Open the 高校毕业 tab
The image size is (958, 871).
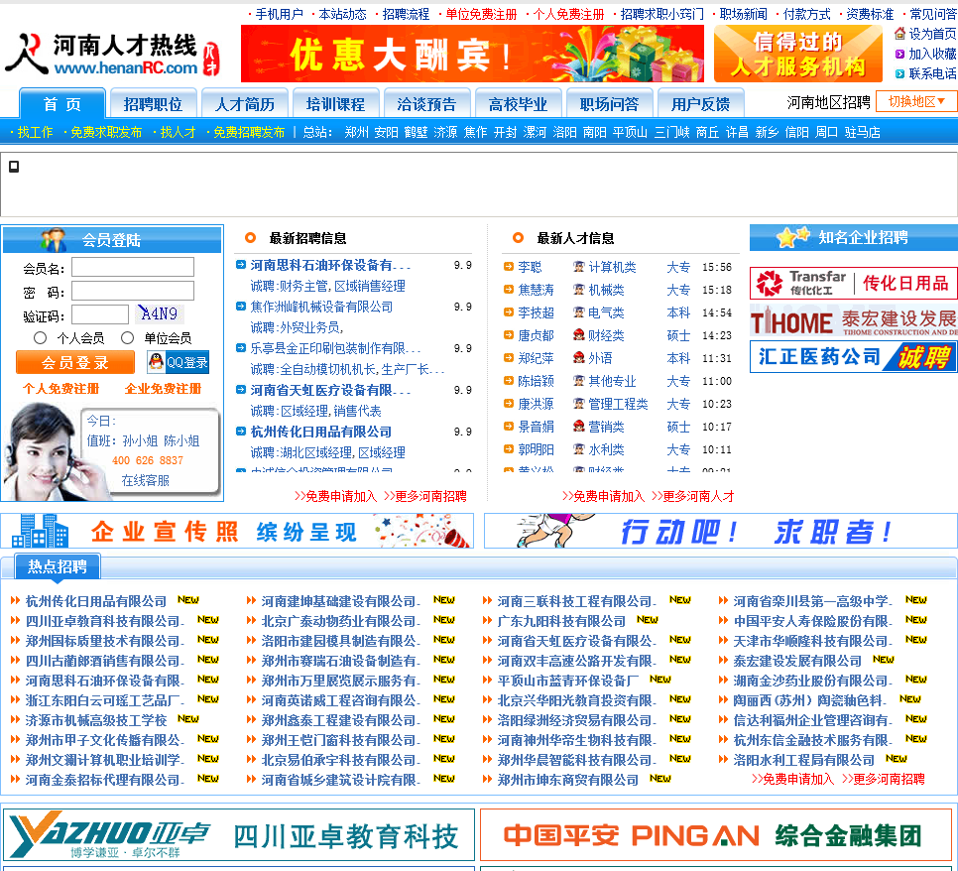tap(518, 103)
